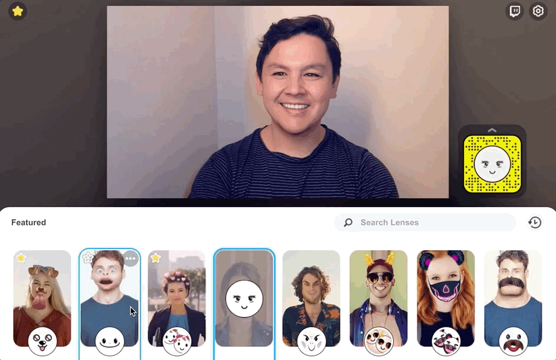Open favorites with the yellow star button
This screenshot has height=360, width=556.
[x=17, y=11]
